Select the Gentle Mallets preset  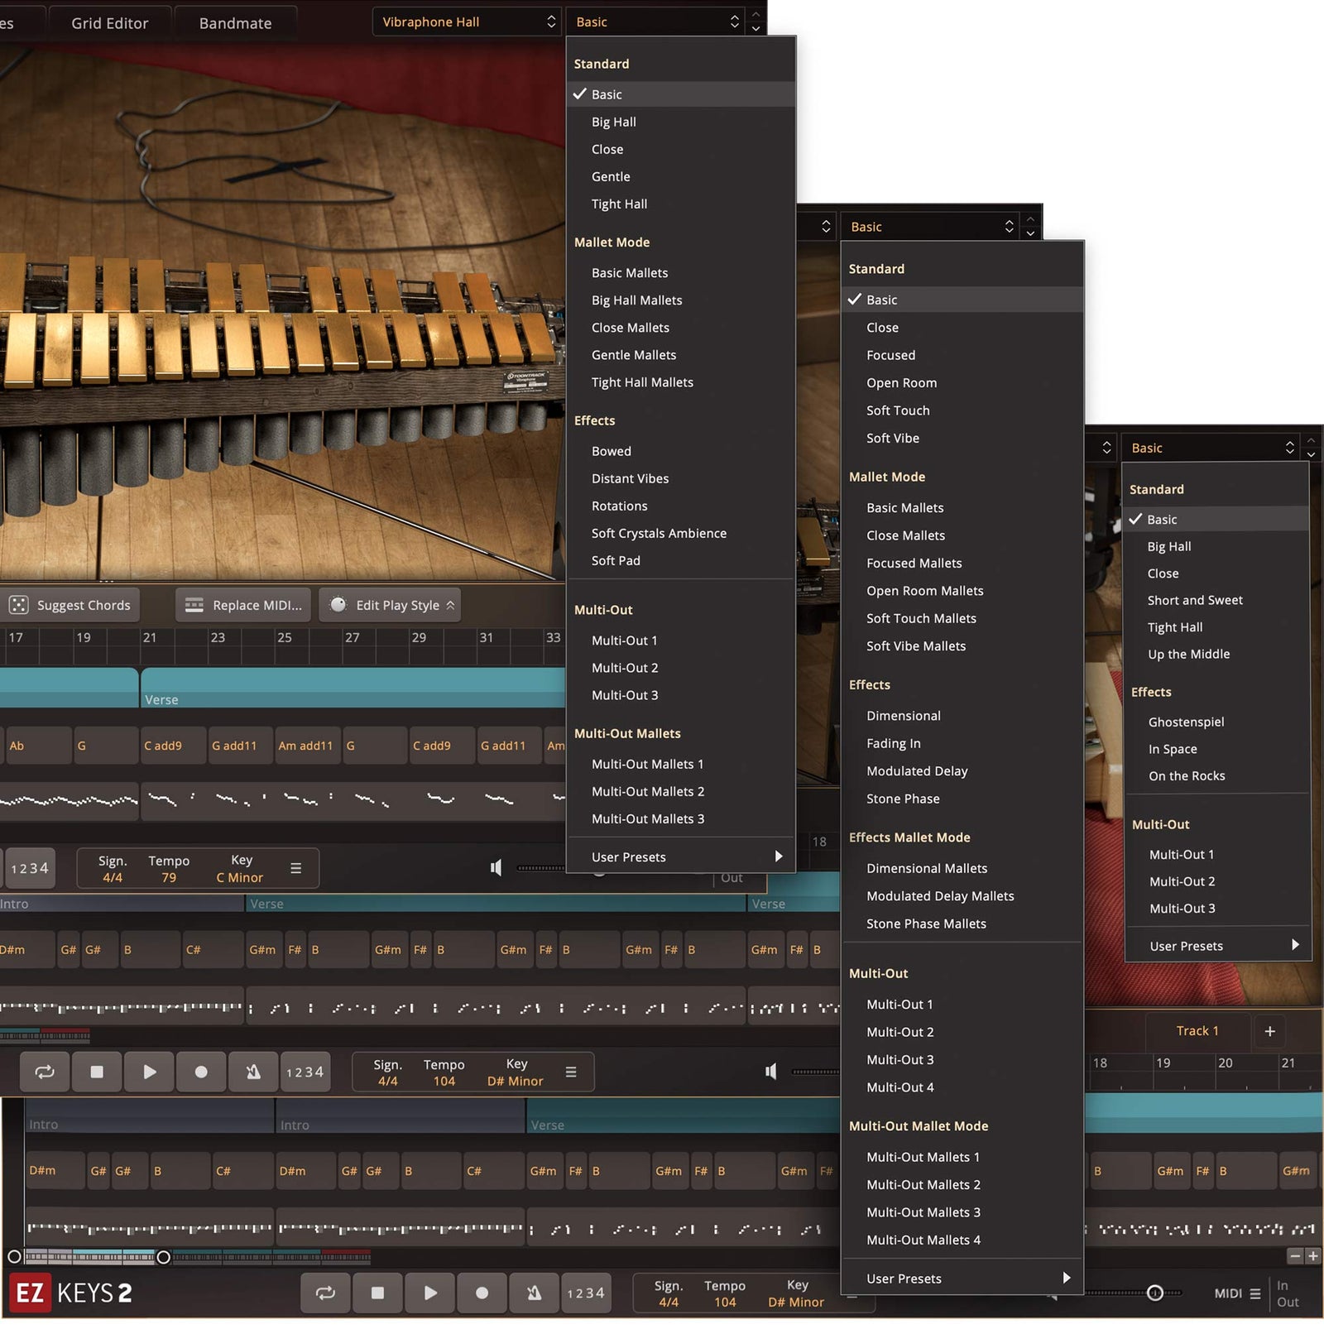(633, 355)
